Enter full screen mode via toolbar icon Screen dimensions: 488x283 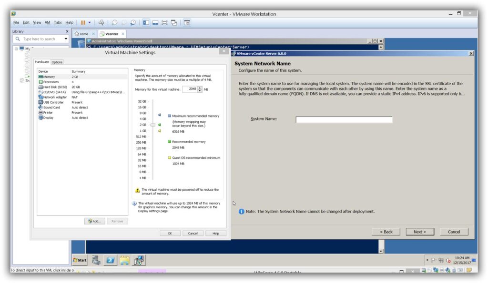165,22
